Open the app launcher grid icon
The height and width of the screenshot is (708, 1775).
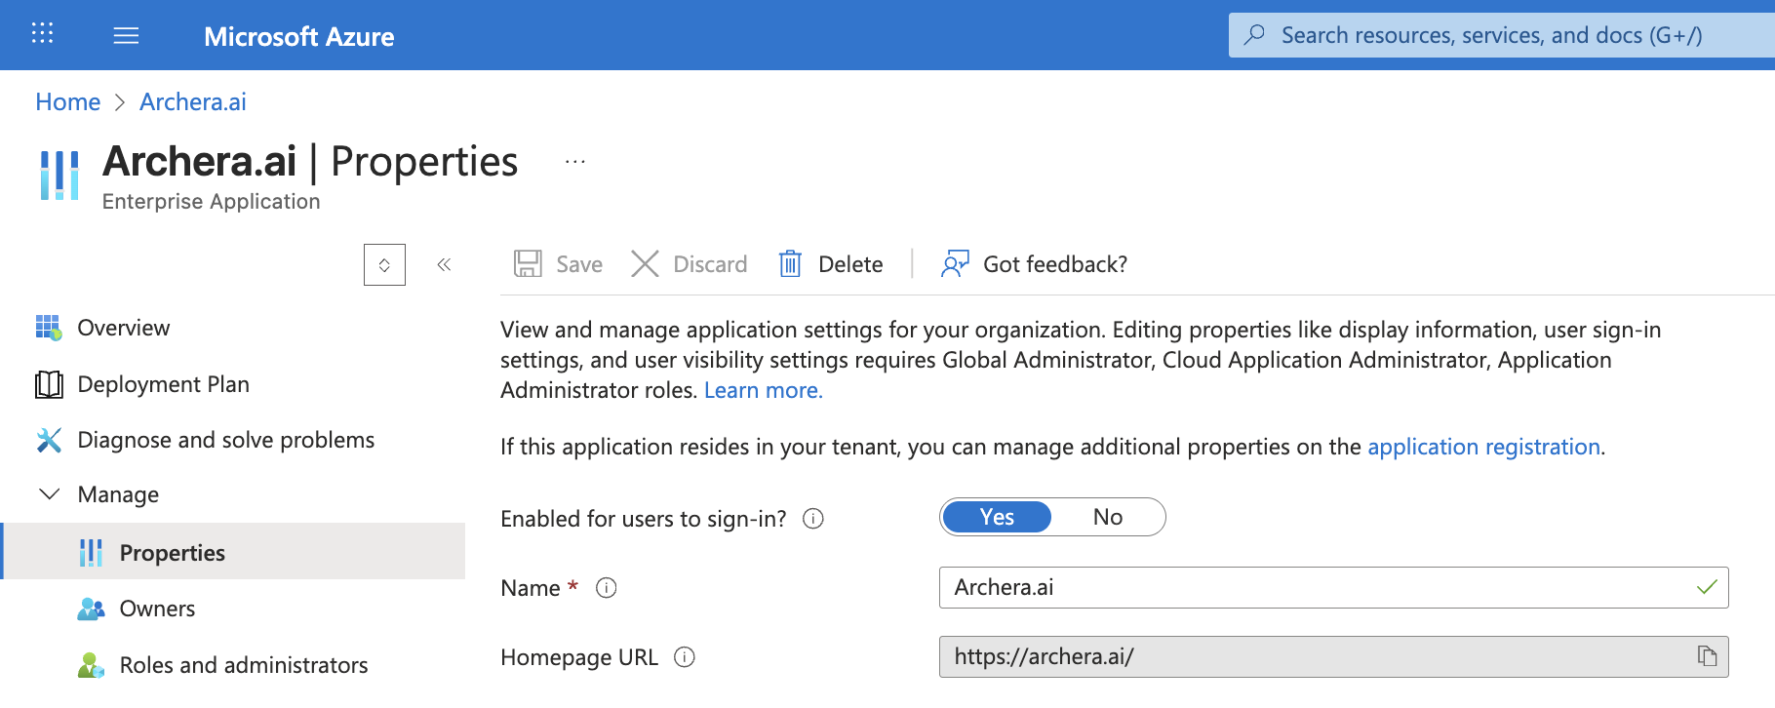point(42,34)
